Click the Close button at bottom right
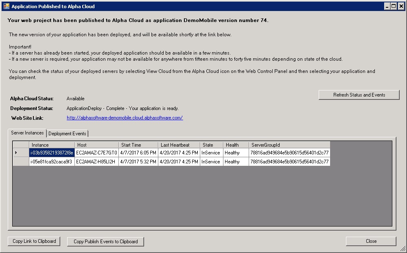This screenshot has height=253, width=407. click(x=371, y=241)
